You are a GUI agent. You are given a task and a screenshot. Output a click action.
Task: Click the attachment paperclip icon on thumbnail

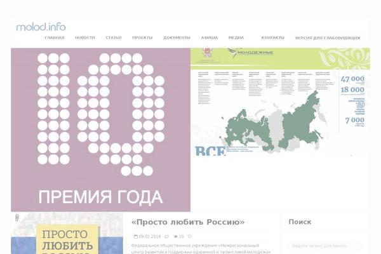click(17, 218)
